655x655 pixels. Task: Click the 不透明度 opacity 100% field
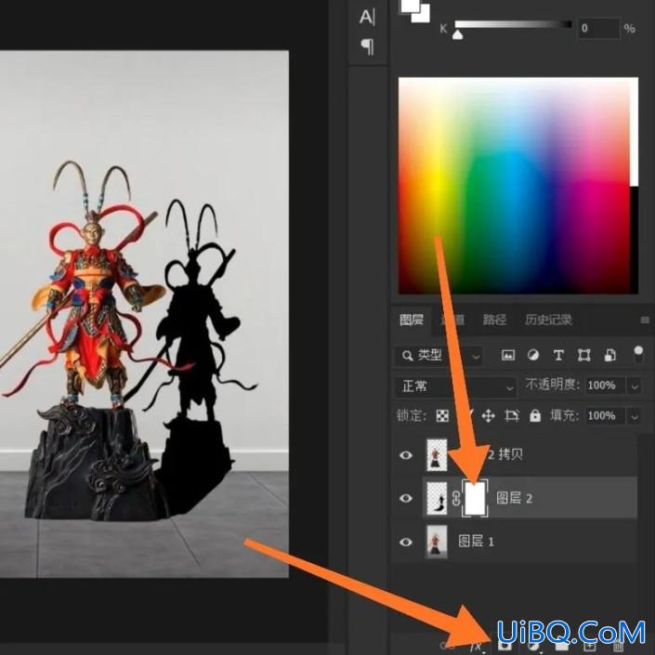605,386
